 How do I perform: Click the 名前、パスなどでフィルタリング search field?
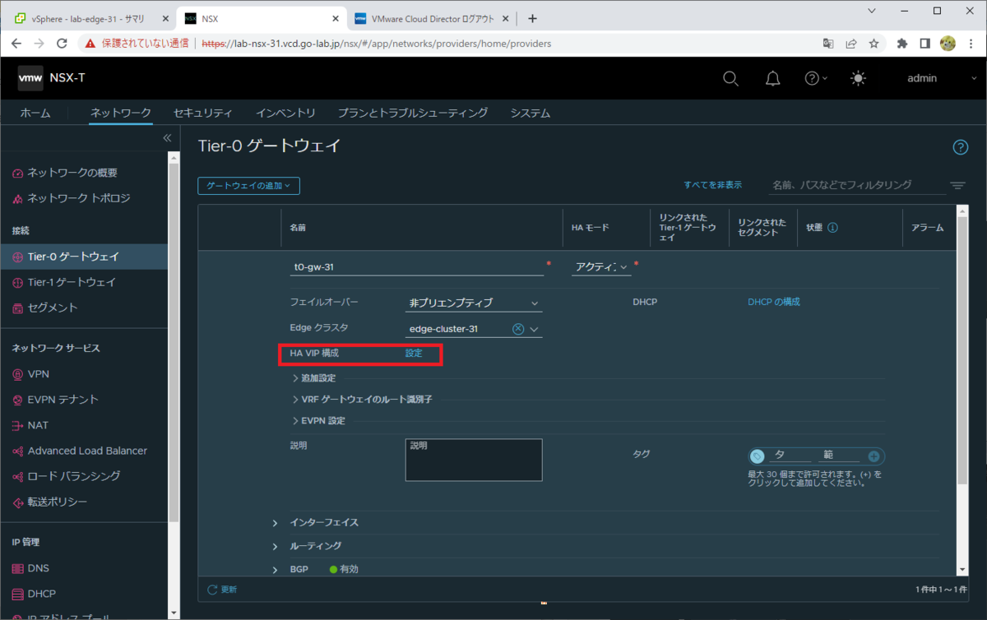click(856, 186)
